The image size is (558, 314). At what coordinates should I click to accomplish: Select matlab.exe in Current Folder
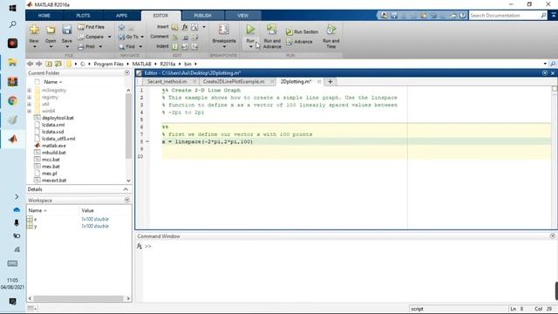coord(54,146)
